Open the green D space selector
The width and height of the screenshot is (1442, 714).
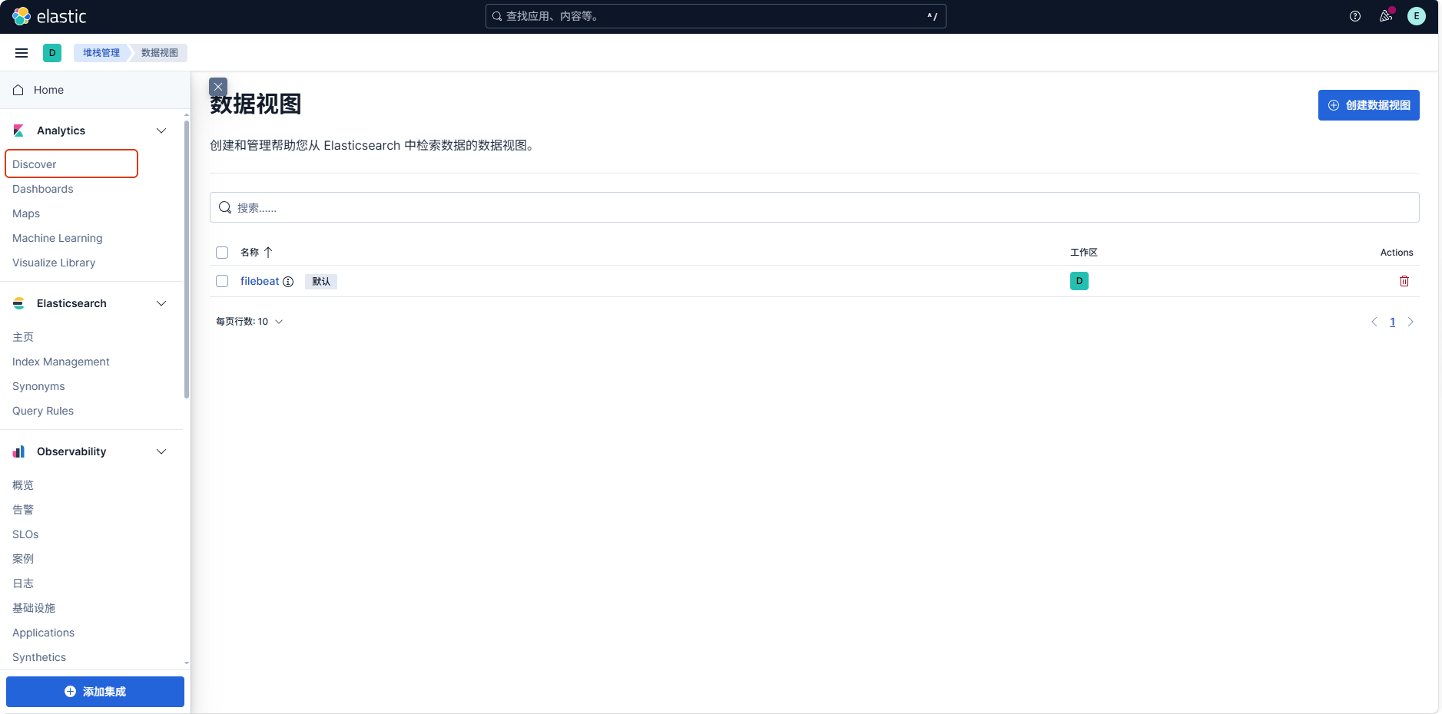point(52,53)
